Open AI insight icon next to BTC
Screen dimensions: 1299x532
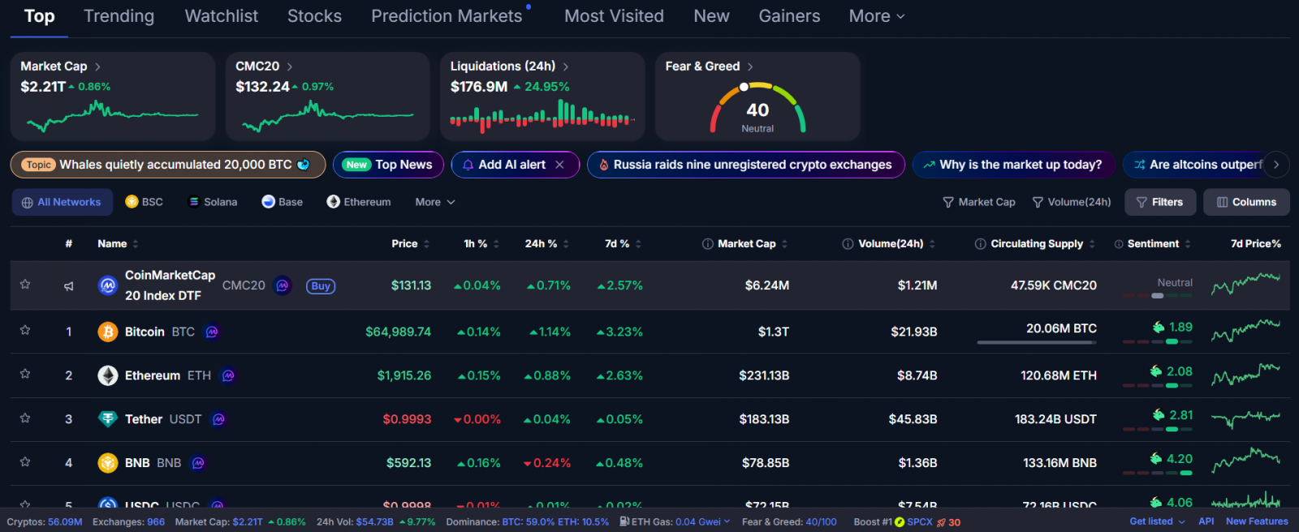[212, 332]
